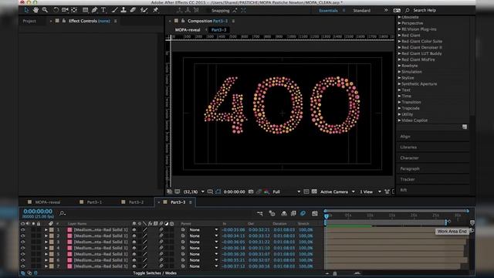Viewport: 494px width, 278px height.
Task: Expand layer 1 properties triangle
Action: 46,230
